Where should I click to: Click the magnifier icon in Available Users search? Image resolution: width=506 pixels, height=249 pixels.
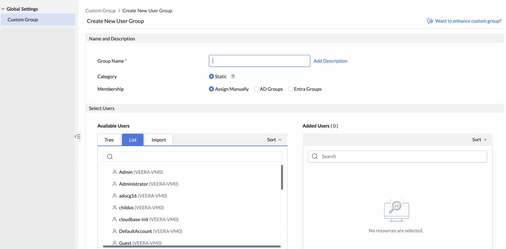coord(110,157)
